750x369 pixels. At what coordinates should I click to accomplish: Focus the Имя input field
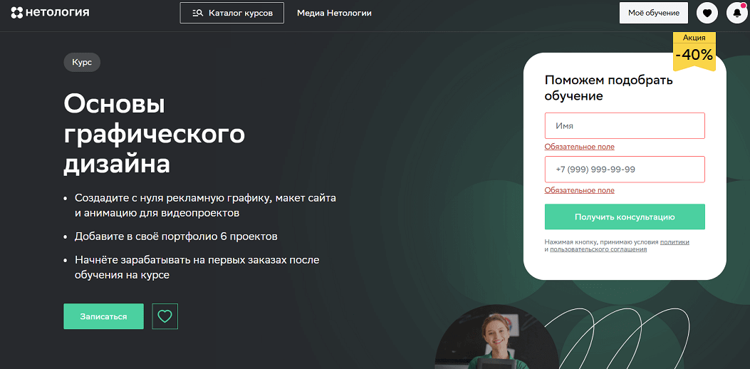625,126
